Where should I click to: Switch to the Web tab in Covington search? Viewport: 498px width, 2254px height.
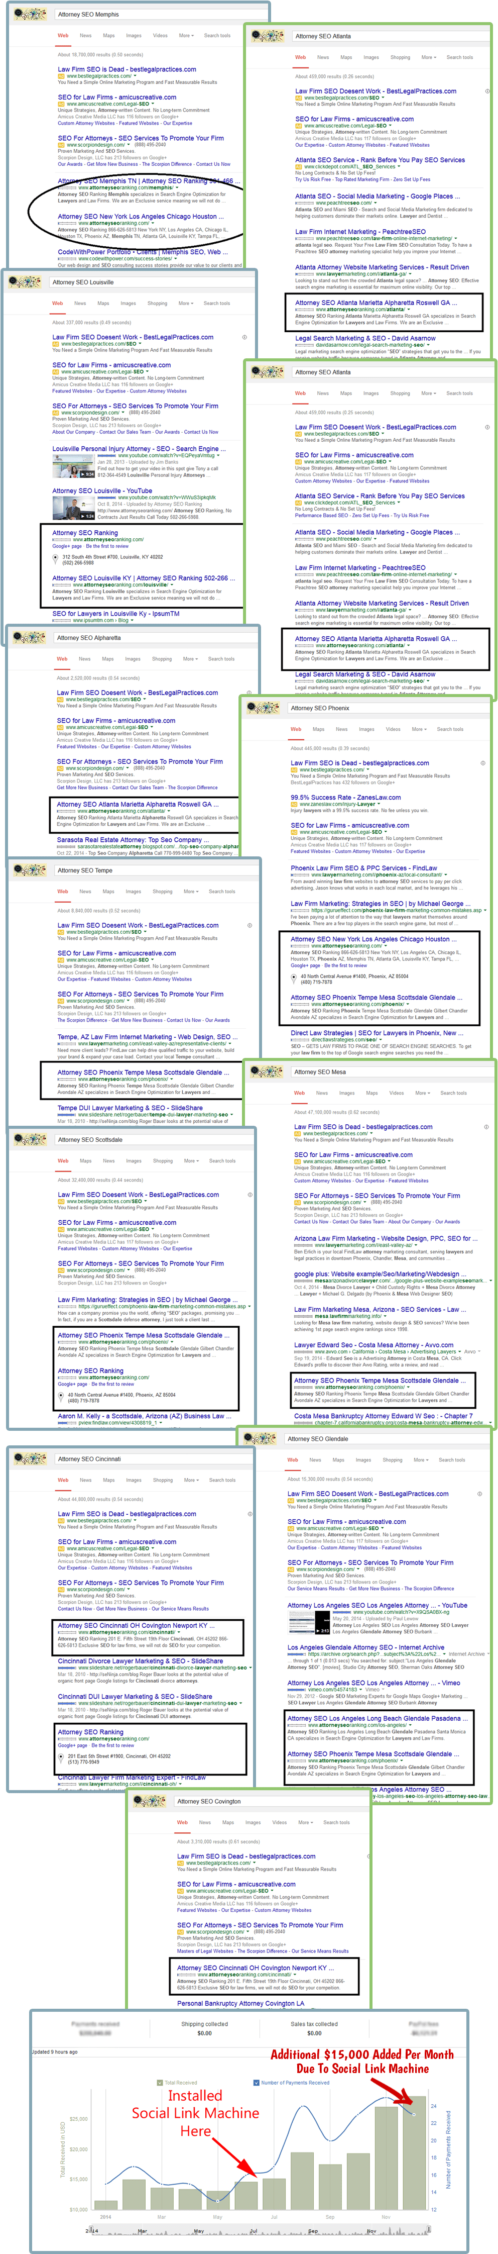183,1823
